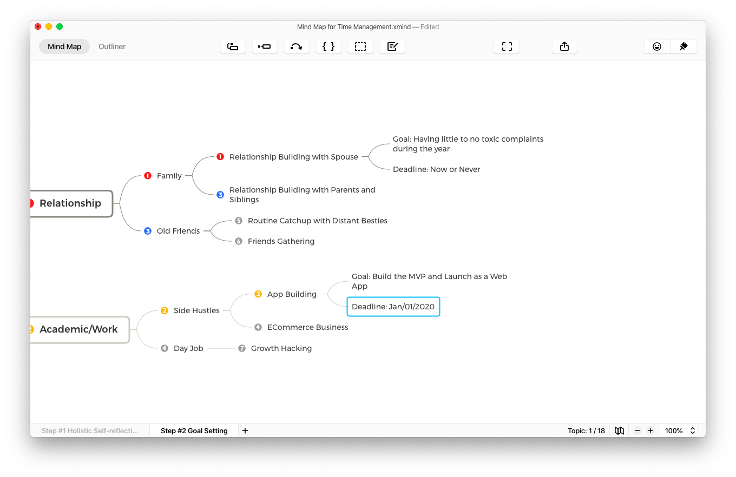Viewport: 736px width, 477px height.
Task: Insert a new Topic from the toolbar
Action: pyautogui.click(x=233, y=47)
